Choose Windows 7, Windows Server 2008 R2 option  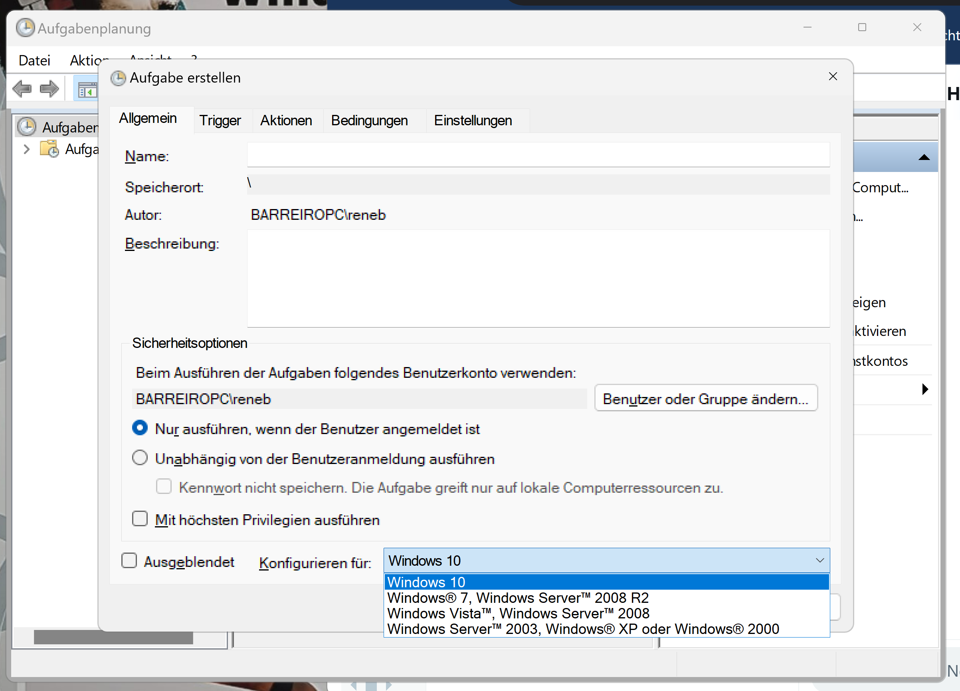(x=517, y=598)
